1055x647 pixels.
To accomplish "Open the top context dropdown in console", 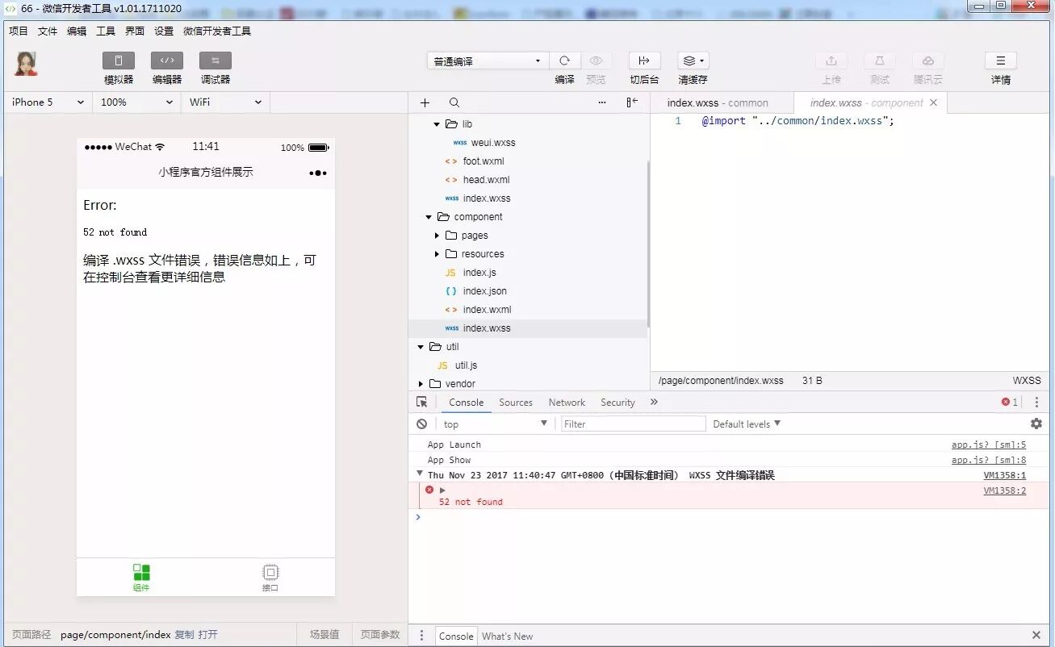I will point(495,424).
